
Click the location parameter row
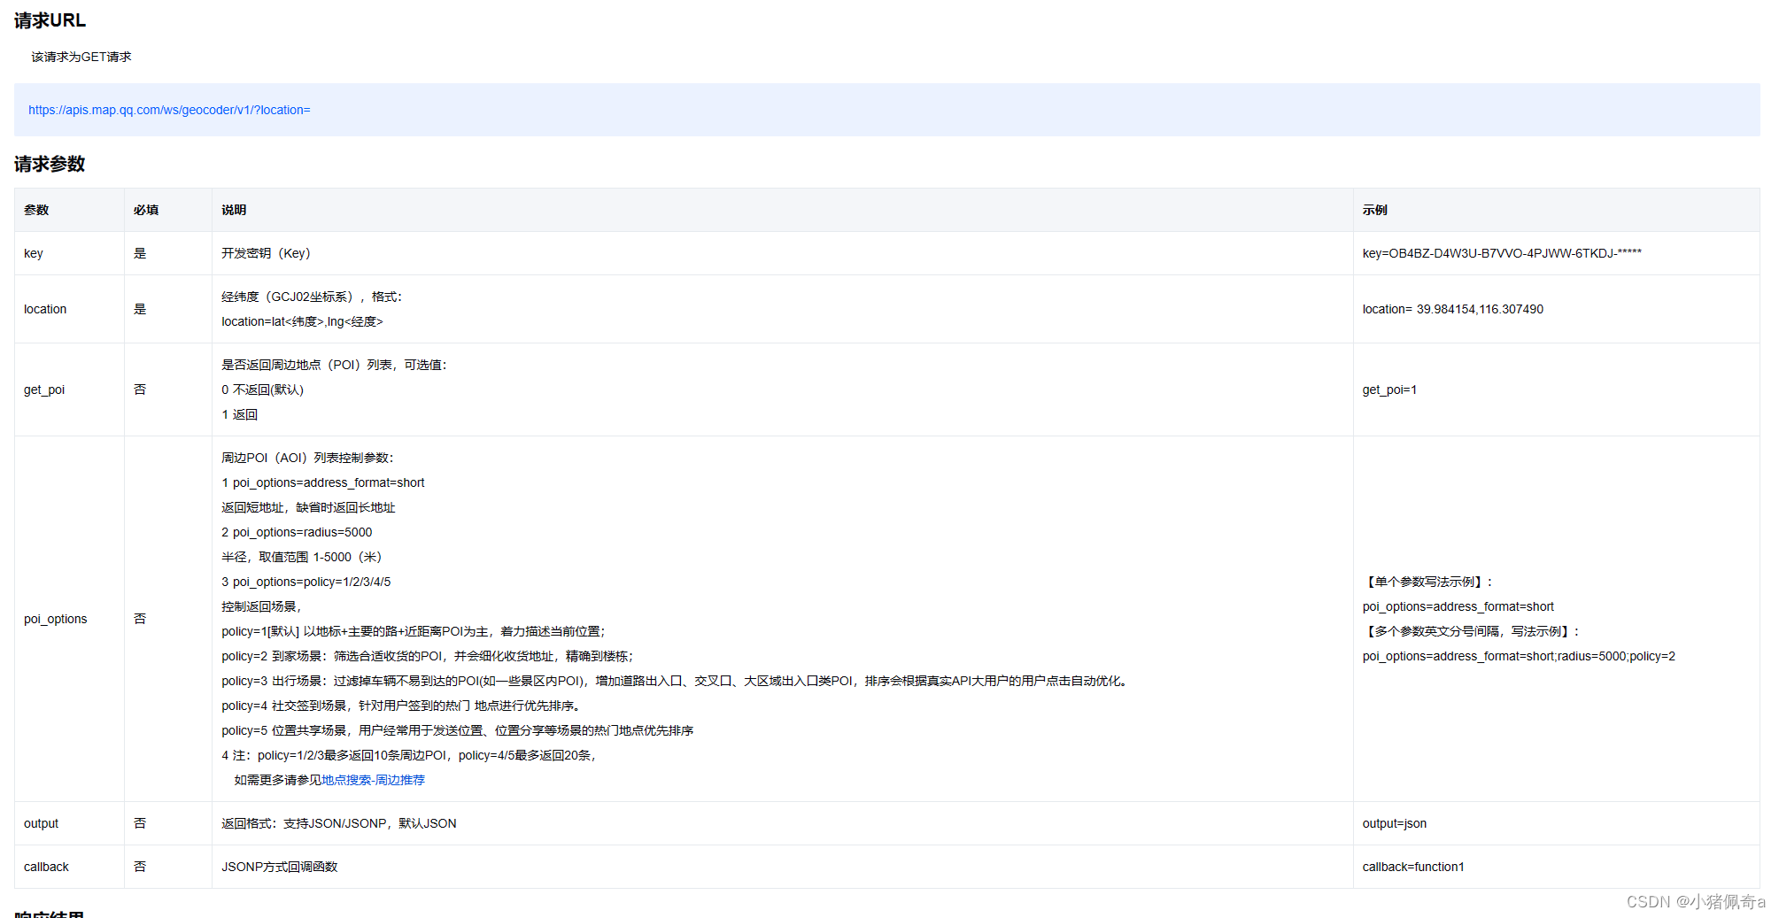(45, 309)
